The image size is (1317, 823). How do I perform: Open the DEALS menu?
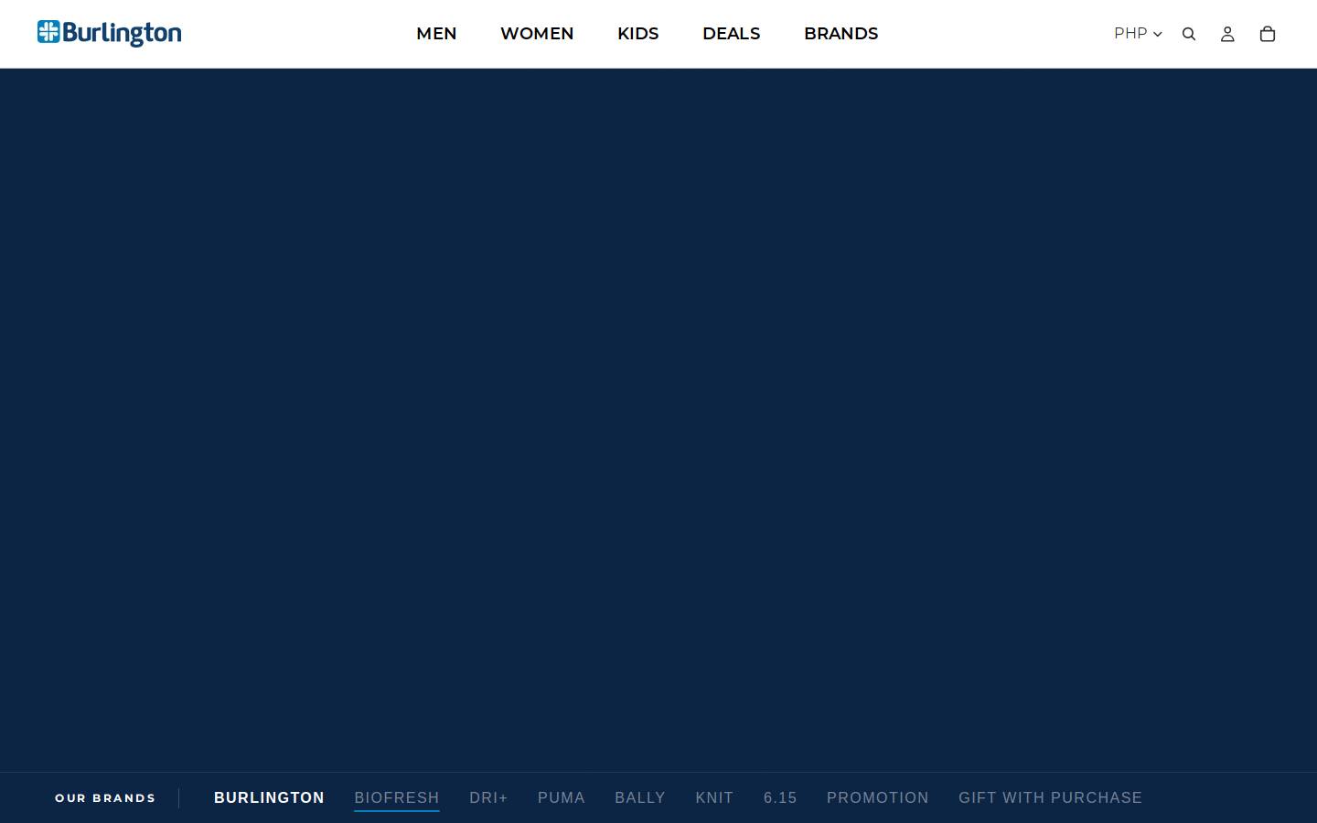pyautogui.click(x=732, y=34)
